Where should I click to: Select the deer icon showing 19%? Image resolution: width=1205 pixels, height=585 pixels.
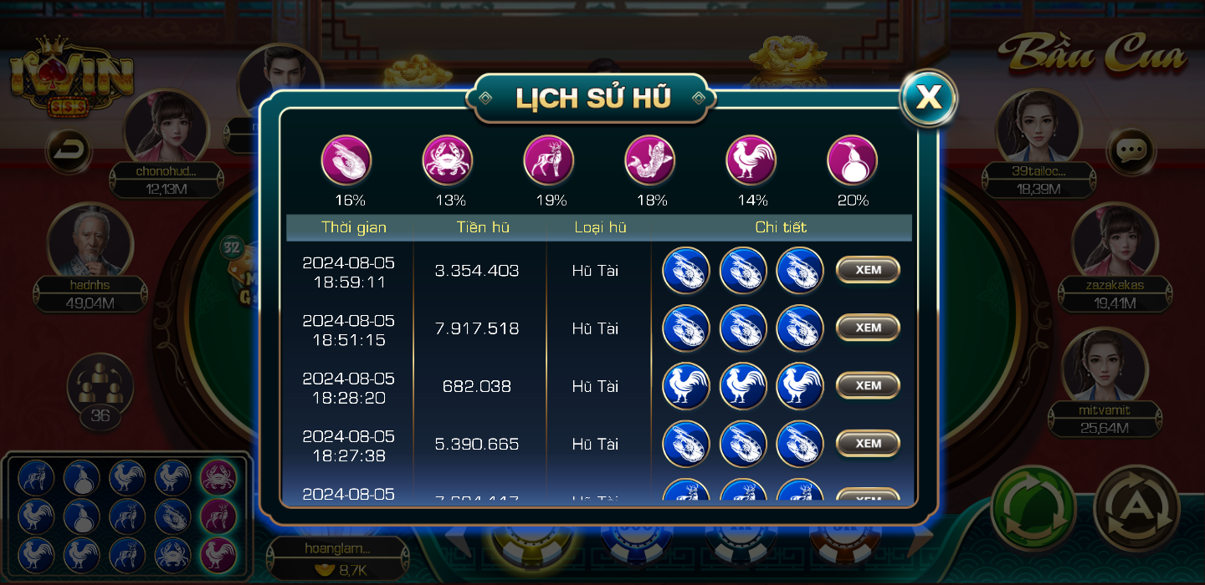pyautogui.click(x=549, y=160)
